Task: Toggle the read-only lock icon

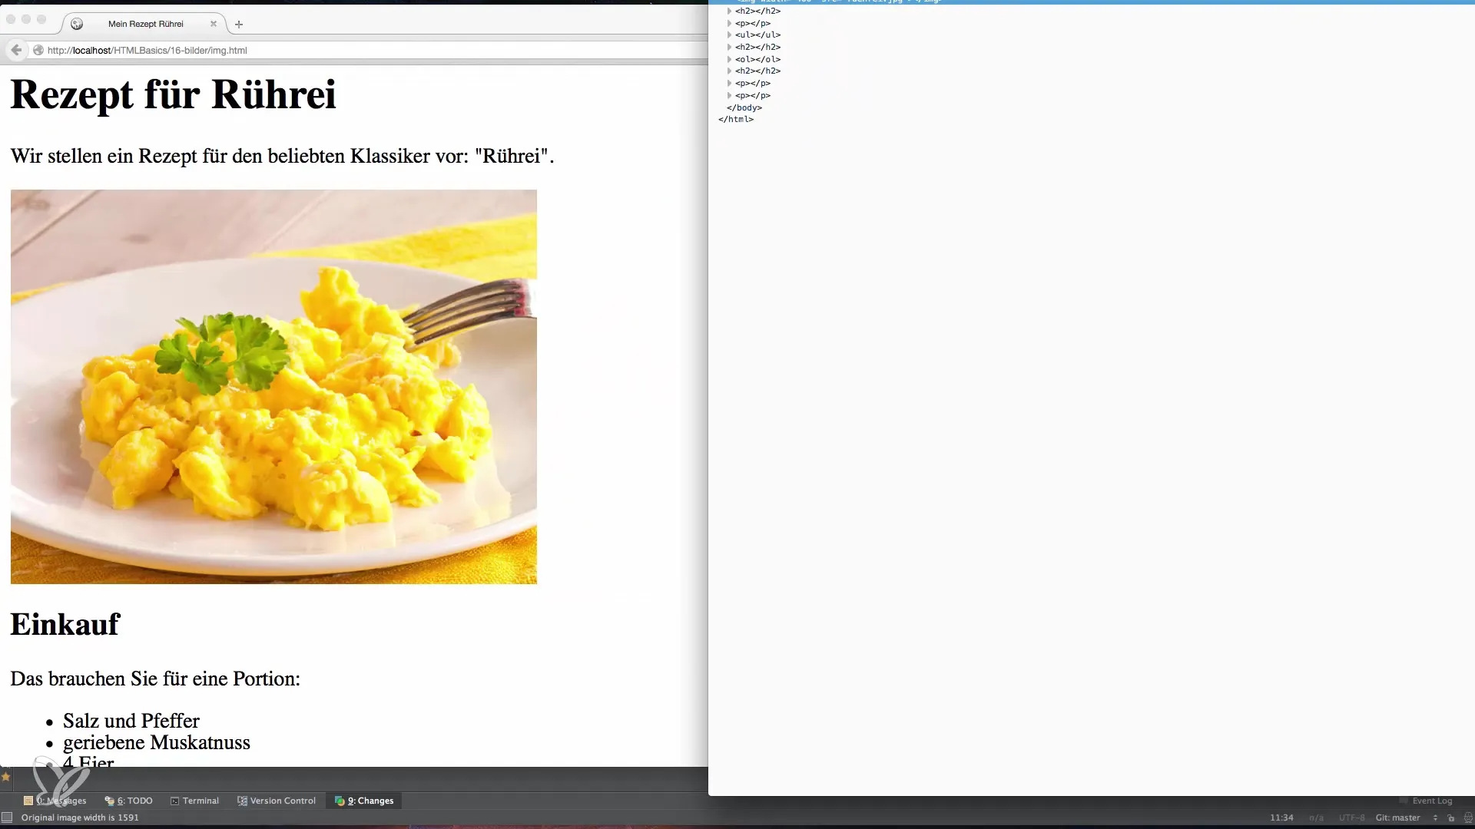Action: click(1450, 818)
